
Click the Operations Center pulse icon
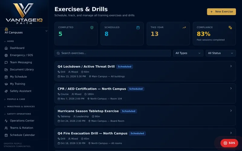click(6, 121)
